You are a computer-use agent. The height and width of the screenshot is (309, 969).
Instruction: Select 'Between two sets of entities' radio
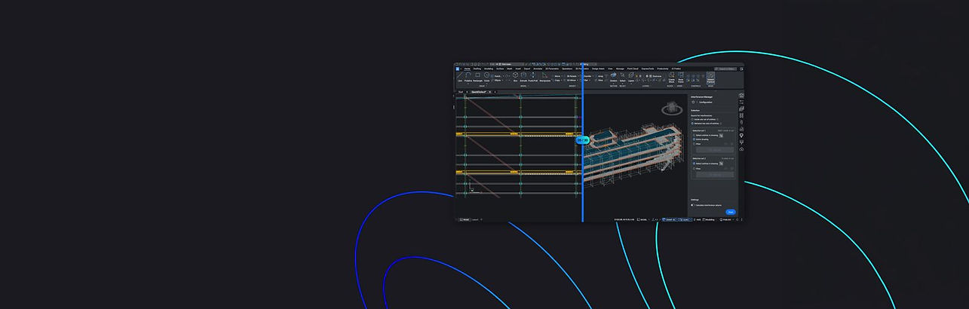(x=693, y=123)
